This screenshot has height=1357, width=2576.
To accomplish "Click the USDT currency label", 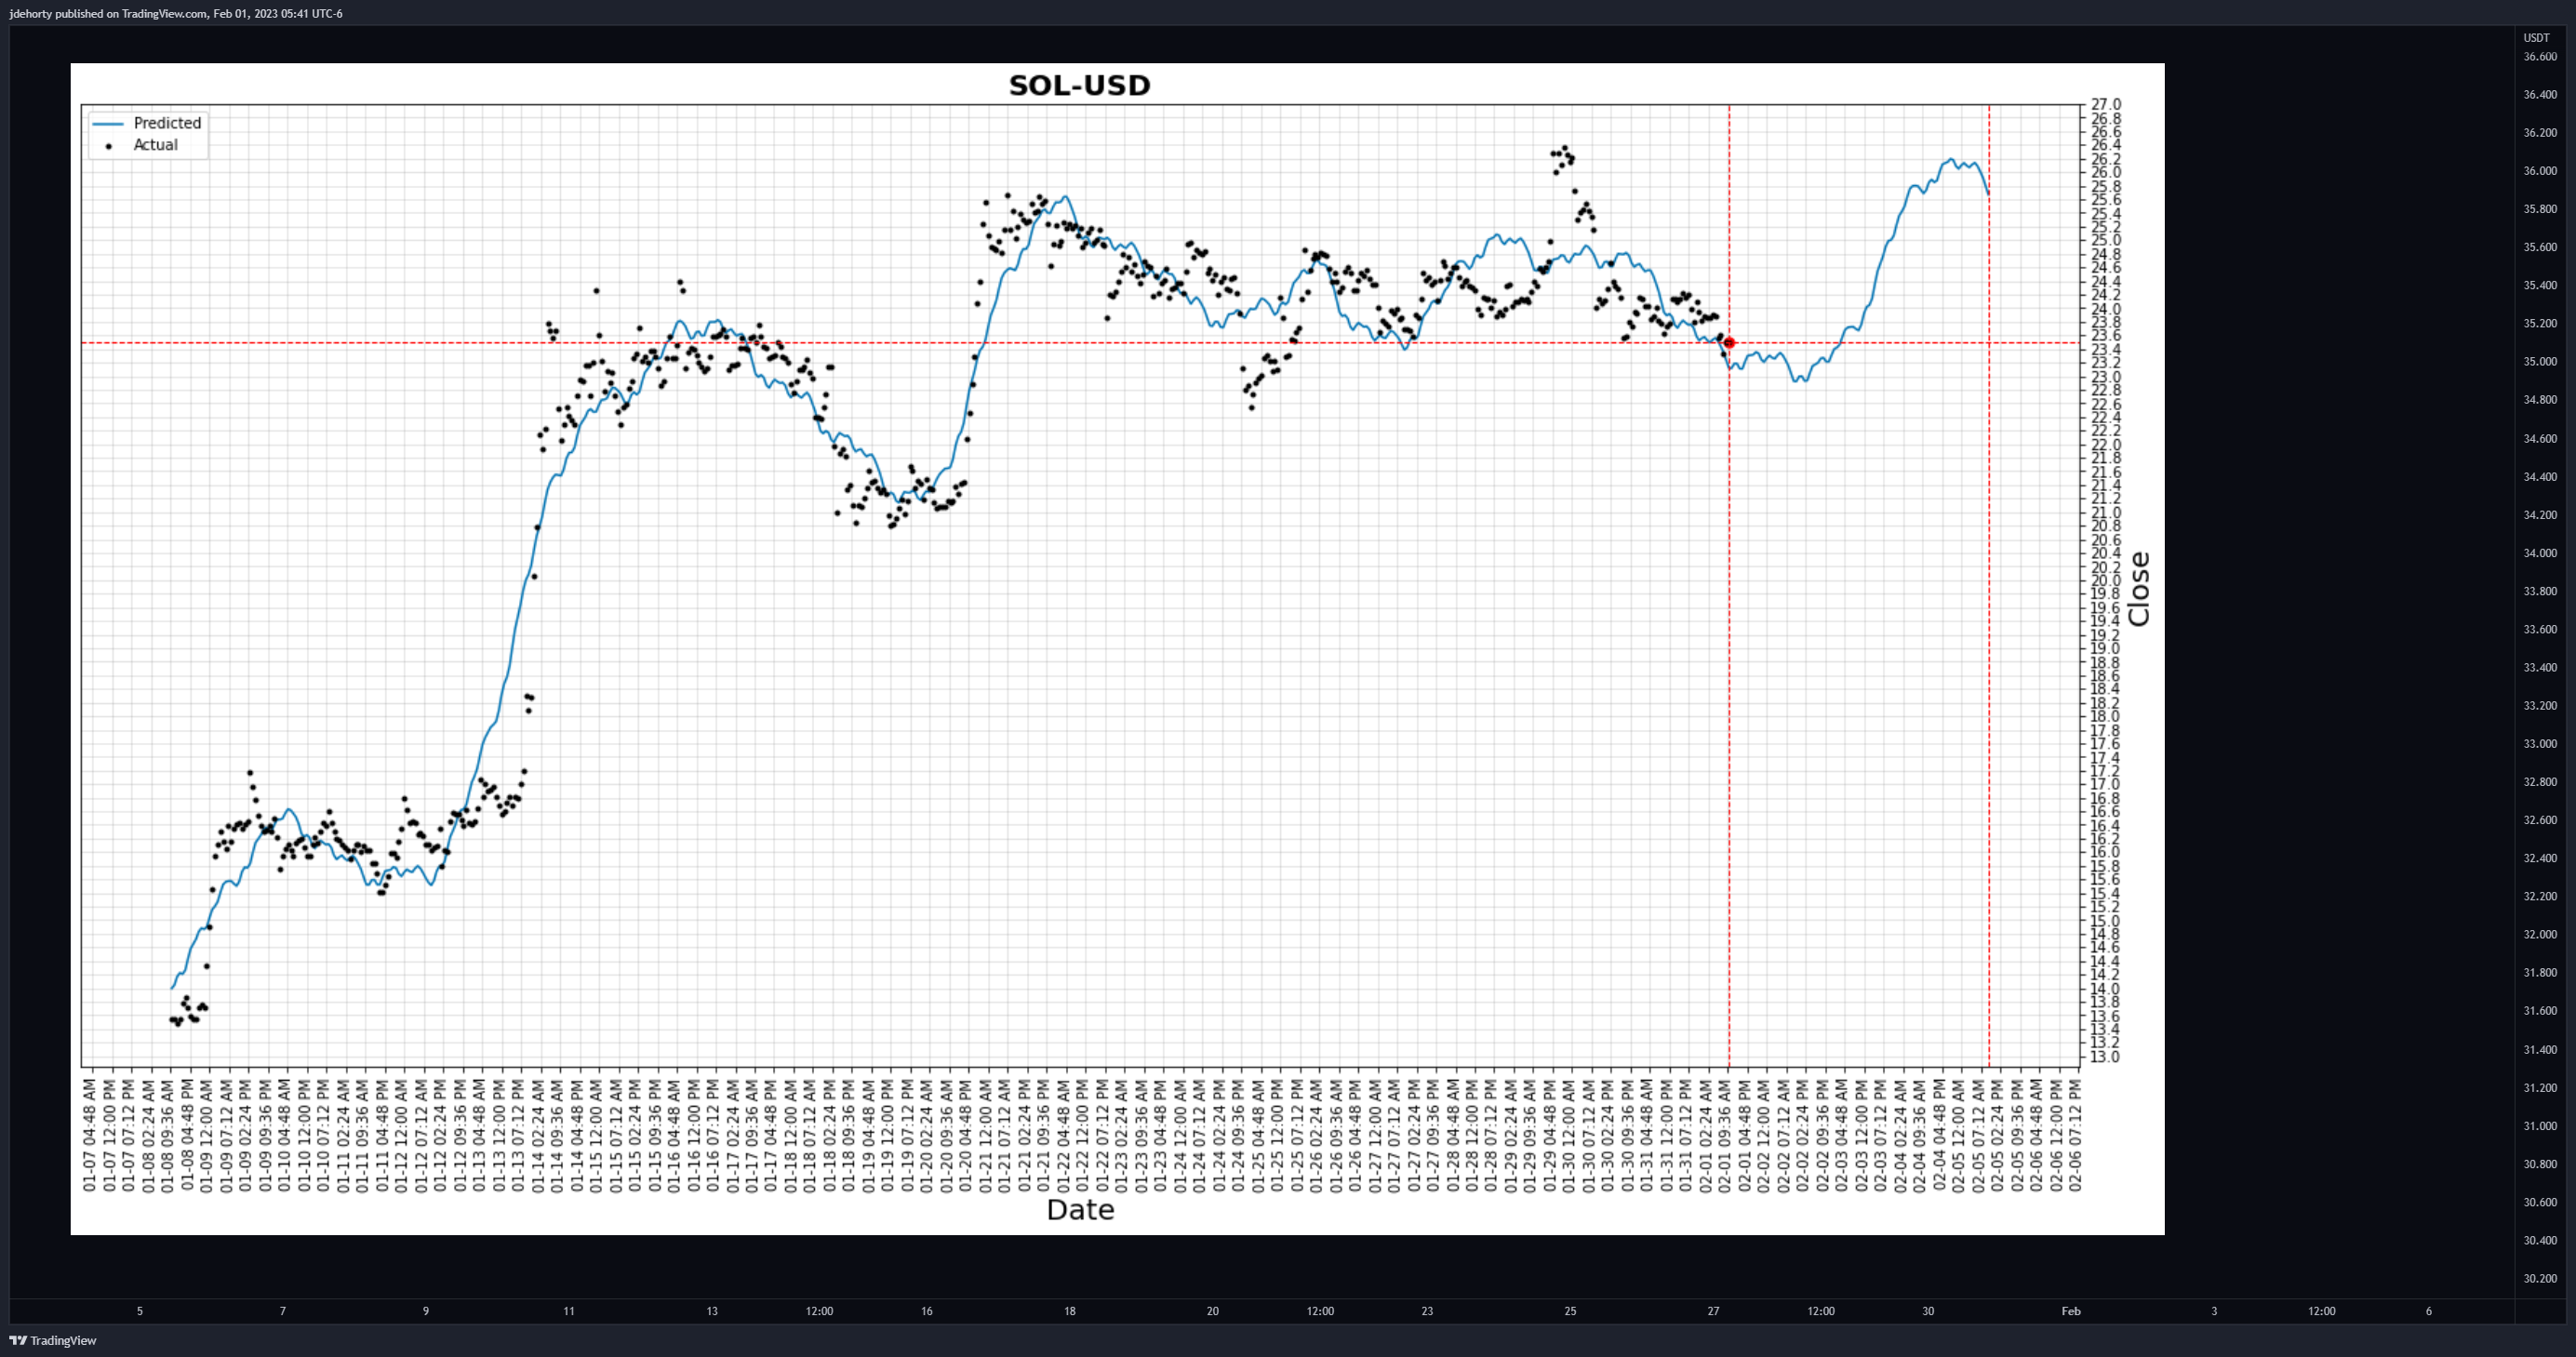I will pyautogui.click(x=2536, y=38).
